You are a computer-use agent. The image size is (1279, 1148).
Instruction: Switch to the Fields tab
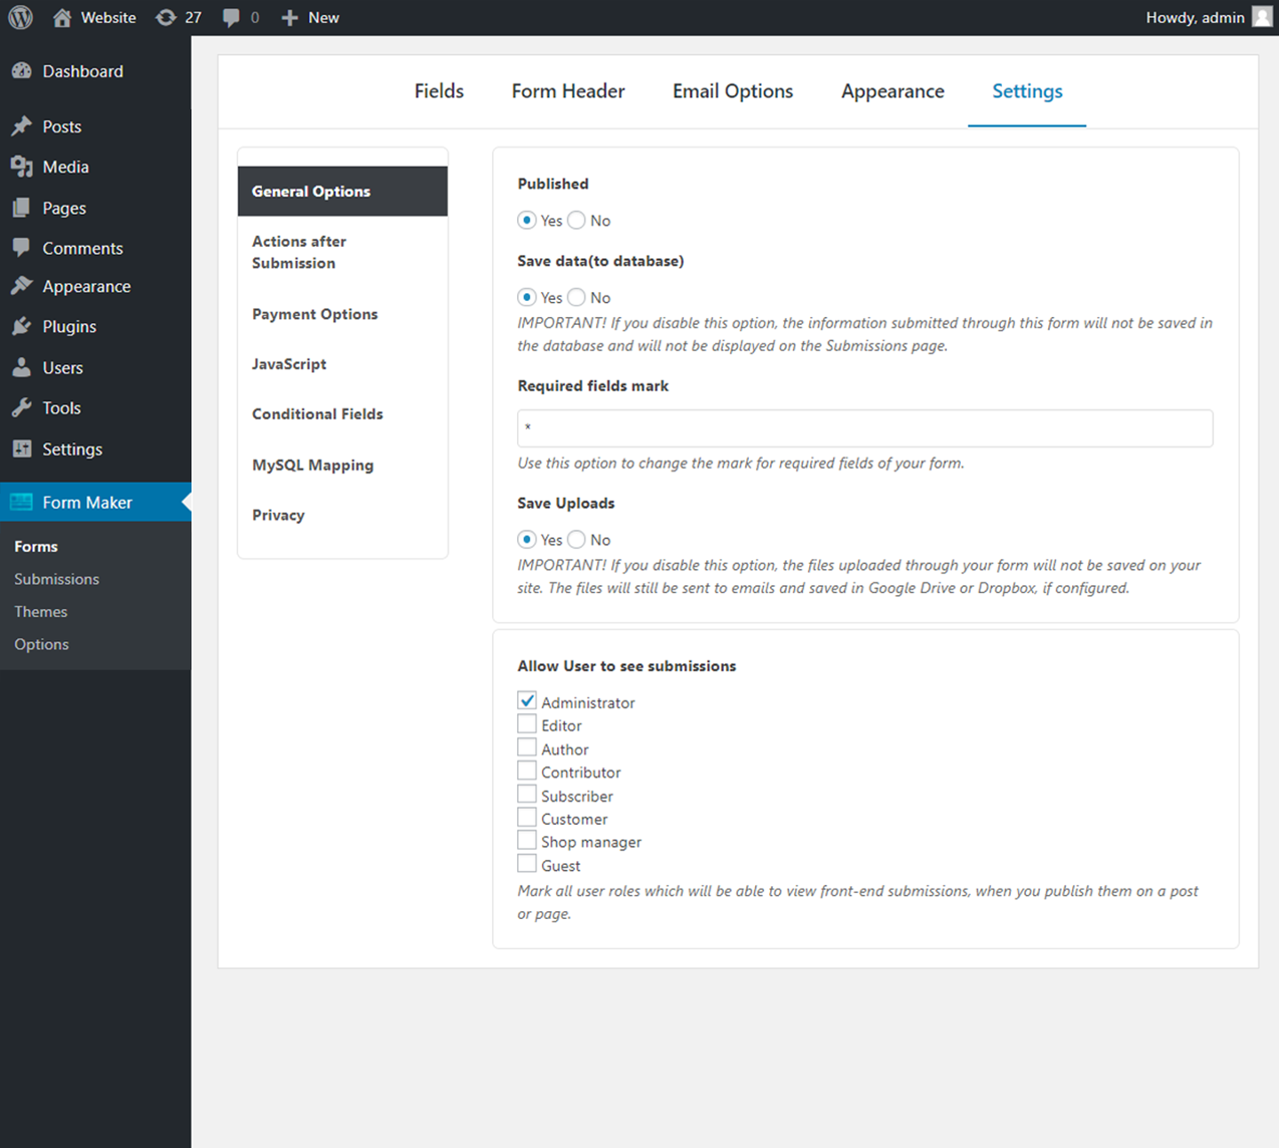(439, 91)
